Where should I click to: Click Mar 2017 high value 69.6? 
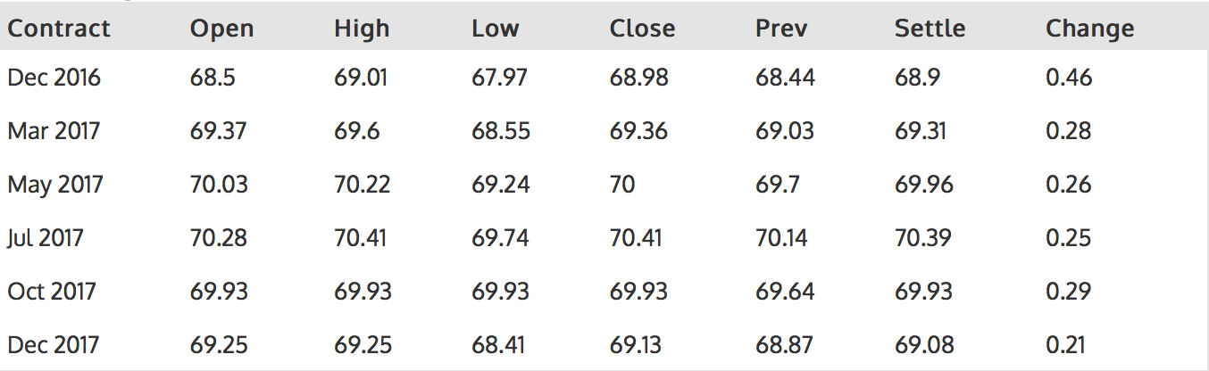[x=357, y=131]
